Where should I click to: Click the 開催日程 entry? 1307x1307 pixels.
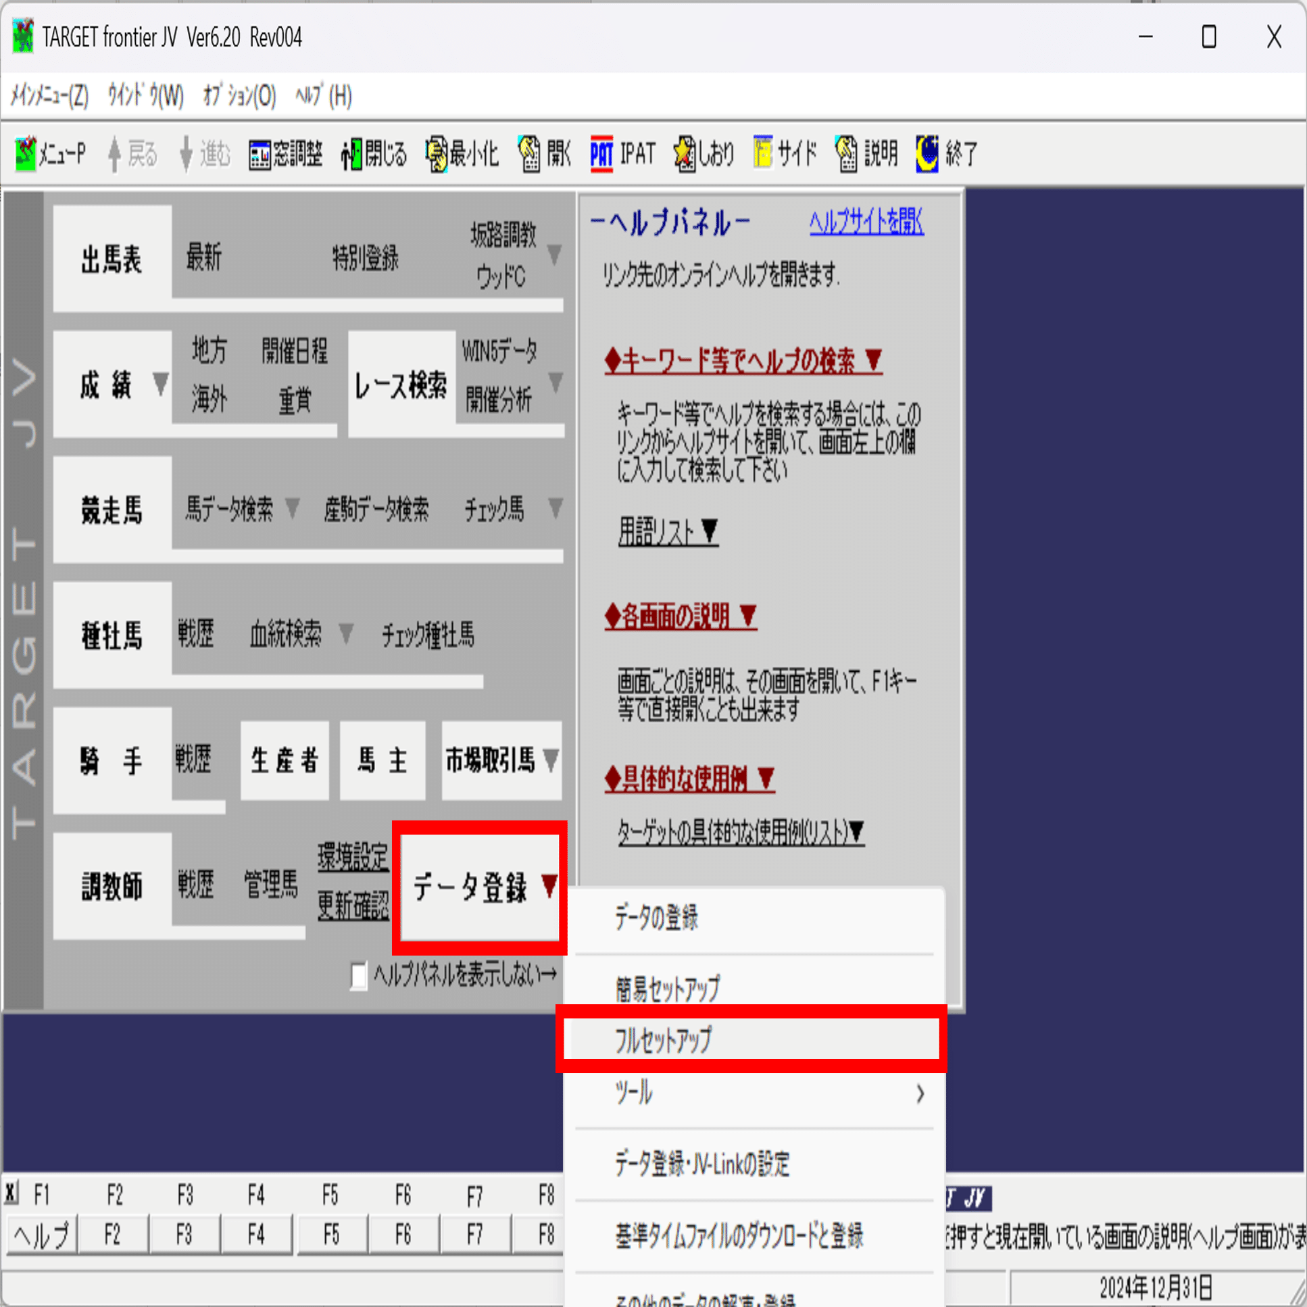click(x=295, y=351)
